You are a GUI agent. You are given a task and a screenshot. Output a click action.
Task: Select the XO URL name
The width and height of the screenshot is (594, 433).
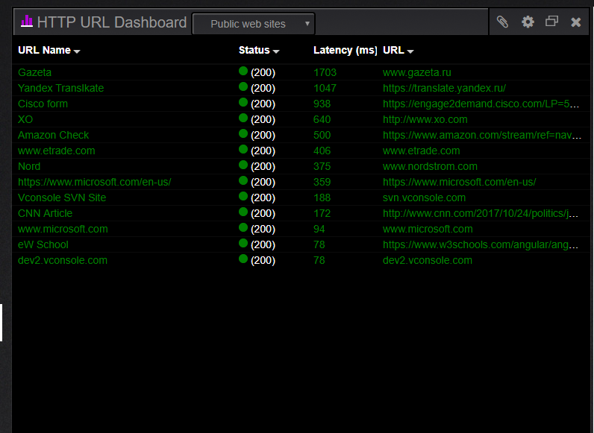point(25,119)
